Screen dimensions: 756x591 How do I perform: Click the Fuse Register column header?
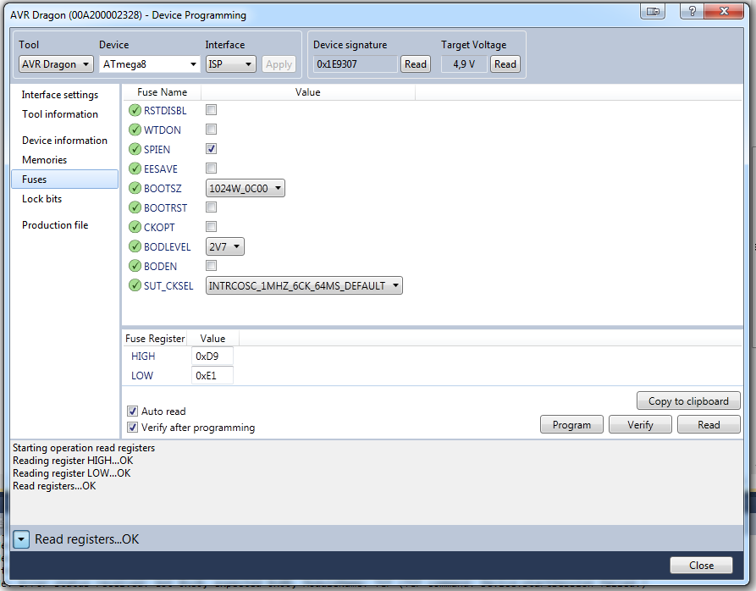155,339
